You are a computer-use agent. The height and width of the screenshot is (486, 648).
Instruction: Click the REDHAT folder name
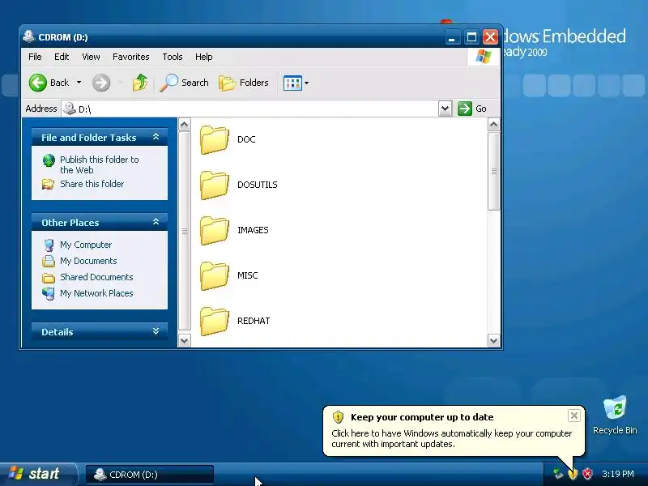pyautogui.click(x=254, y=321)
